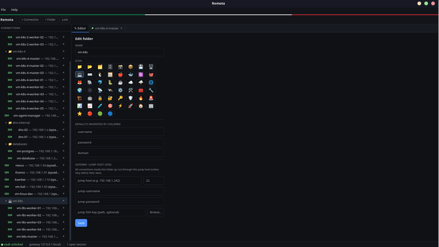Collapse the dns-internal folder
The height and width of the screenshot is (247, 439).
pyautogui.click(x=6, y=123)
